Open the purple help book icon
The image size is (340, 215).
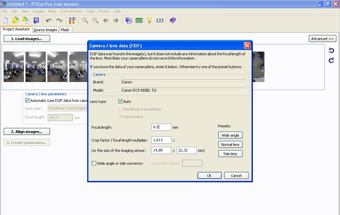coord(173,21)
